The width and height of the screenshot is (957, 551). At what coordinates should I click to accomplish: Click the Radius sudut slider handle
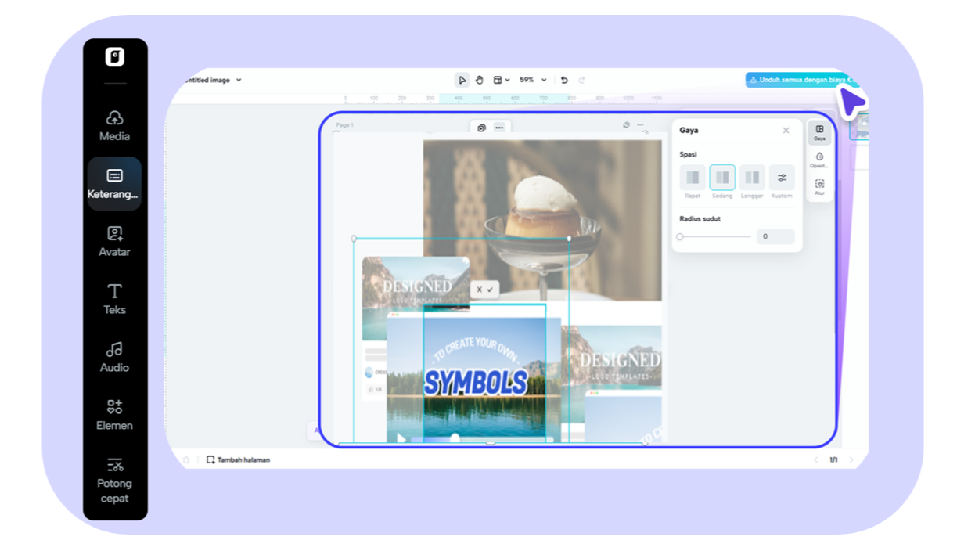[680, 236]
